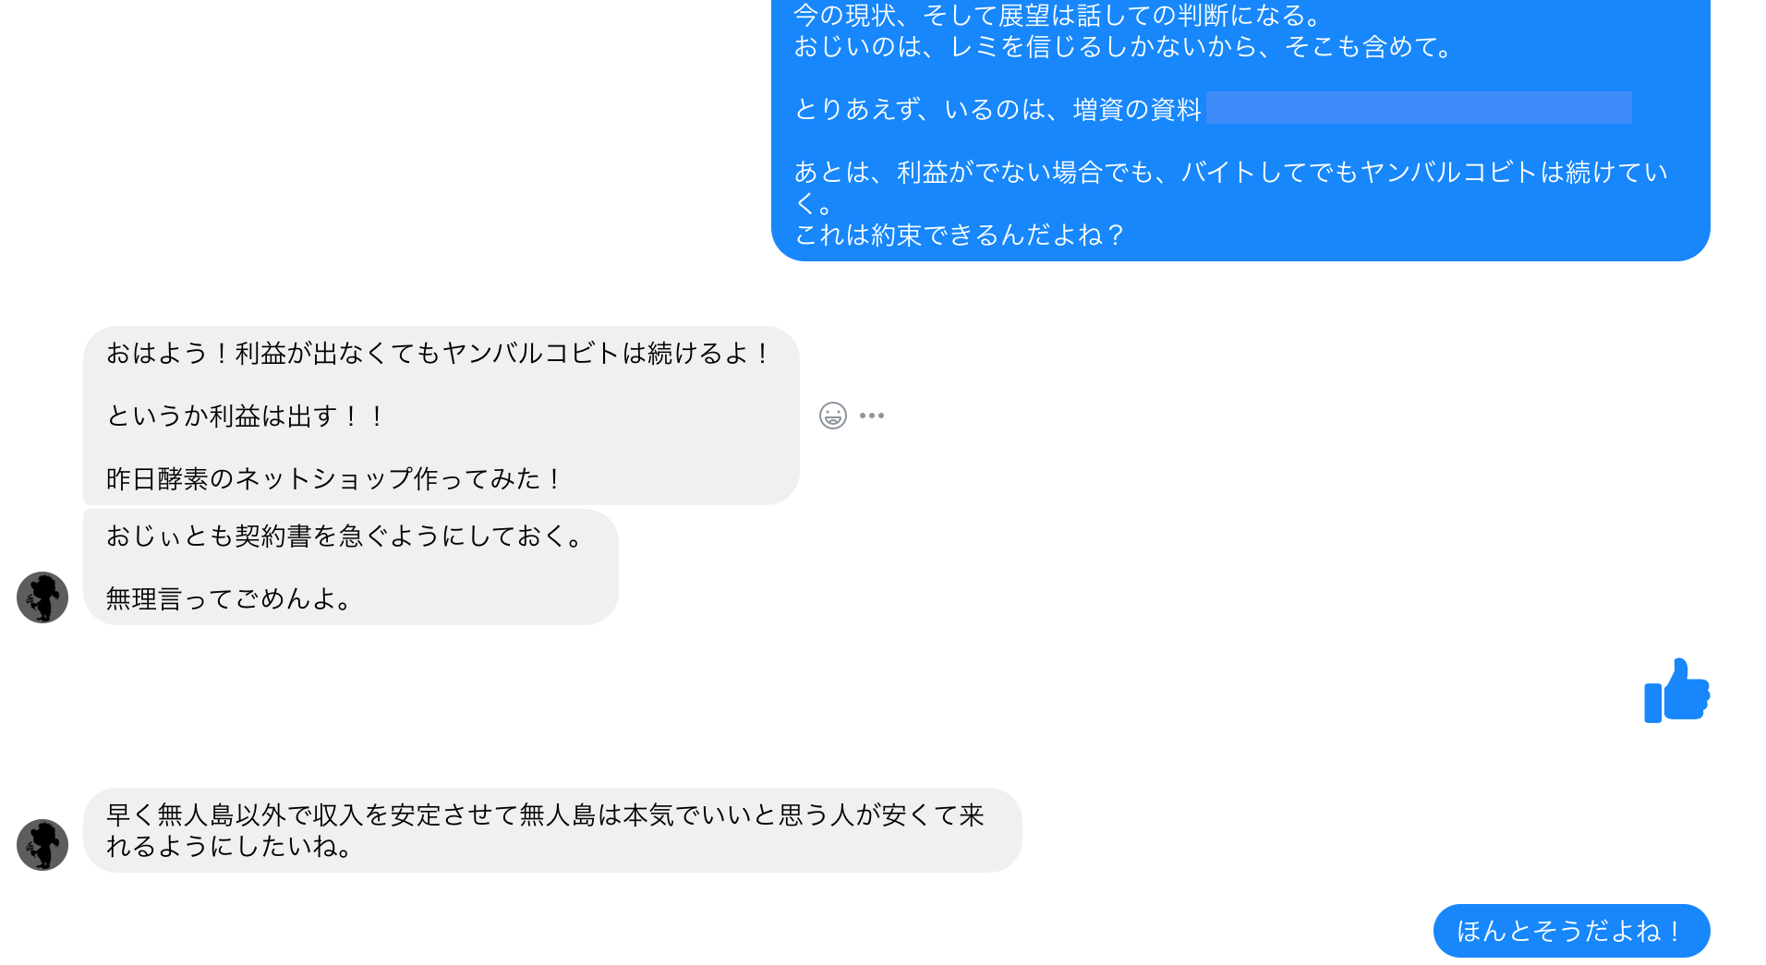Click the avatar beside 早く無人島以外で message
1766x965 pixels.
[42, 845]
